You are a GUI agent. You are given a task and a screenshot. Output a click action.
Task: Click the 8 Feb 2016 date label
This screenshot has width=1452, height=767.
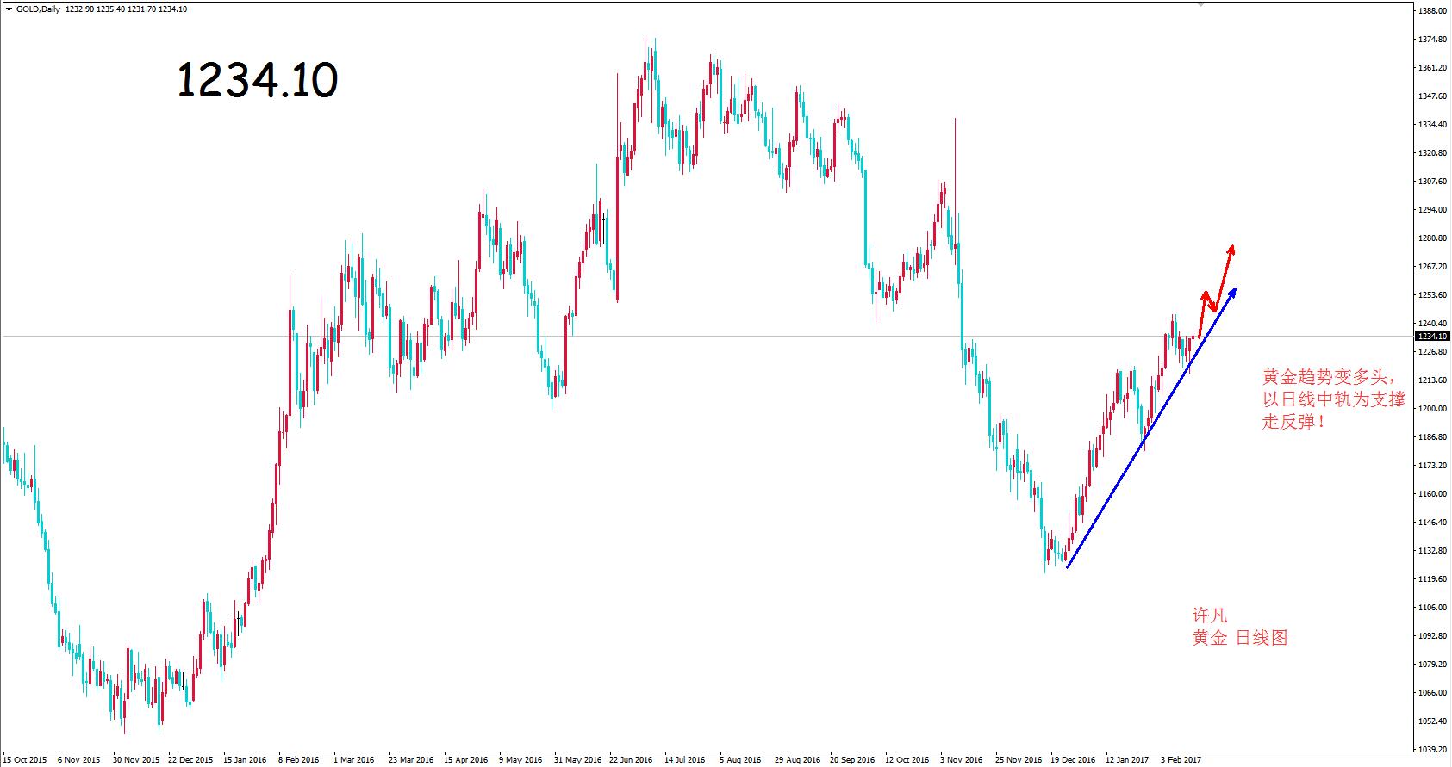299,760
